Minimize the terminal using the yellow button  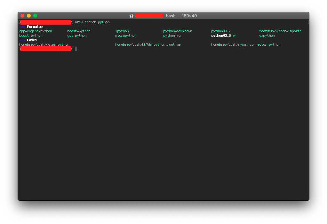(29, 16)
